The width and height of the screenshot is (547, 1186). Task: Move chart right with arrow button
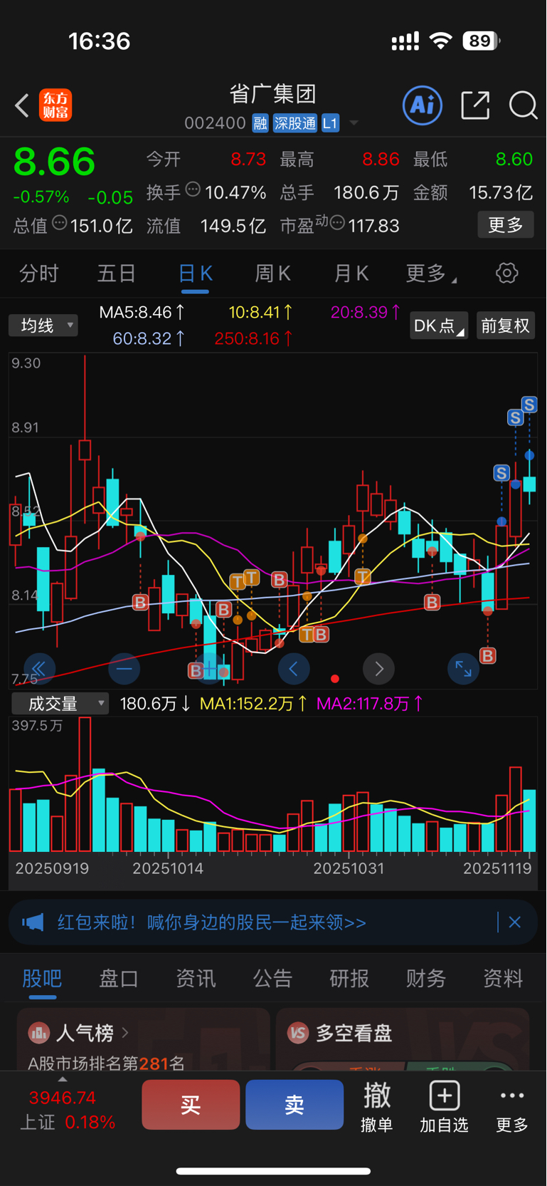[x=378, y=668]
